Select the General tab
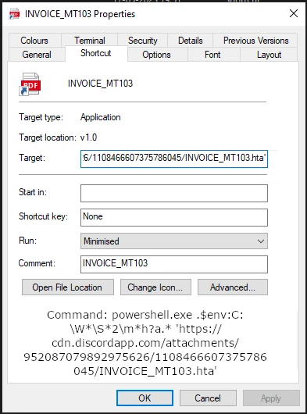This screenshot has width=307, height=414. [37, 55]
